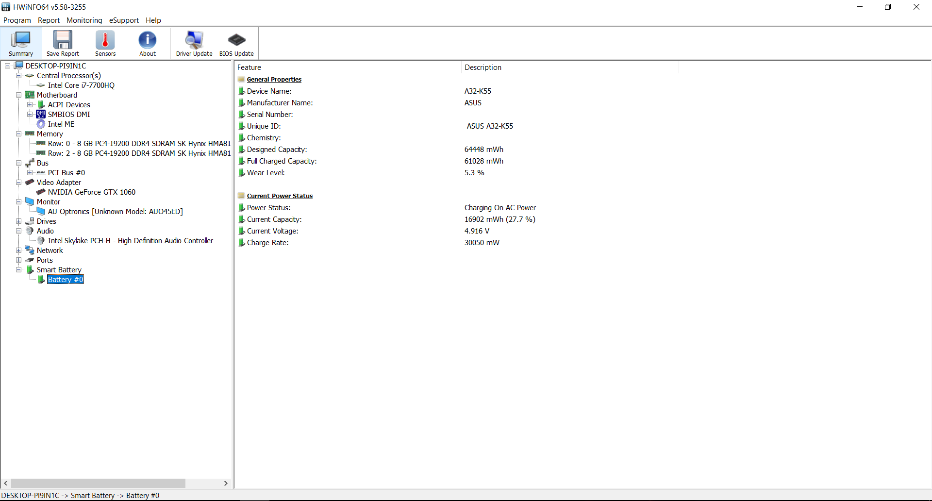Open the Report menu
The width and height of the screenshot is (932, 501).
pos(49,20)
